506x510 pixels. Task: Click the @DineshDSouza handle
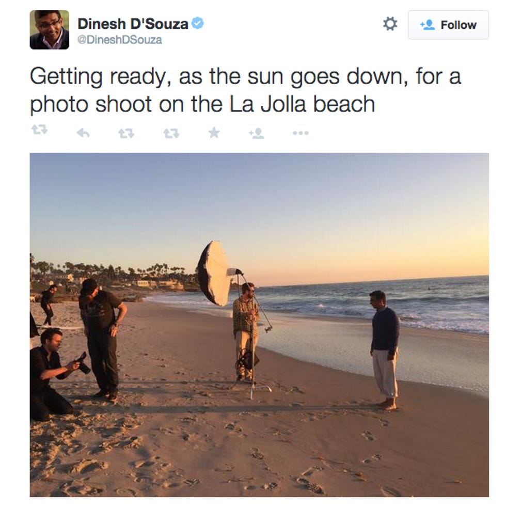coord(119,40)
